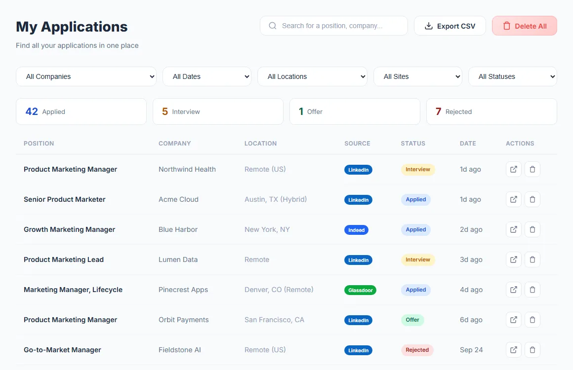Click the Offer status badge

(x=412, y=320)
